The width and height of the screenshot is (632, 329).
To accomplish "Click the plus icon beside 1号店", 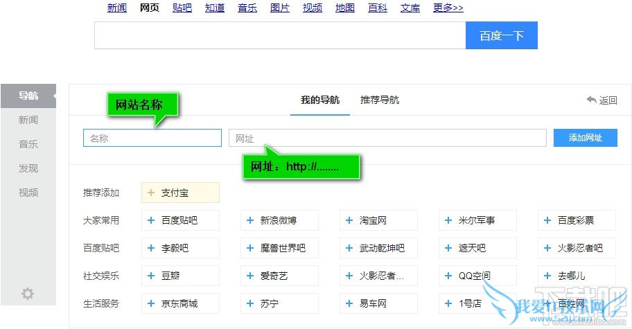I will (448, 303).
